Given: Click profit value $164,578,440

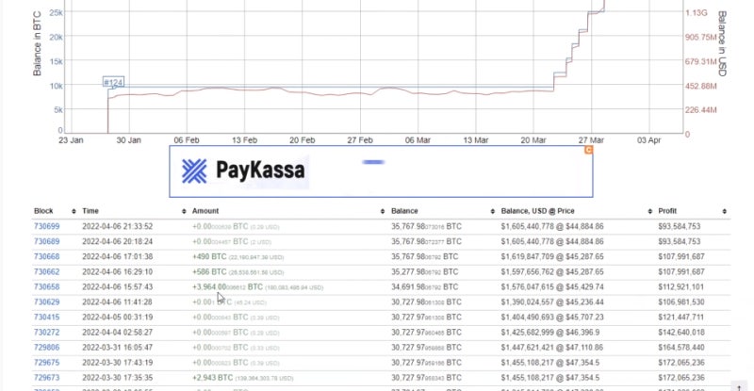Looking at the screenshot, I should pos(681,348).
